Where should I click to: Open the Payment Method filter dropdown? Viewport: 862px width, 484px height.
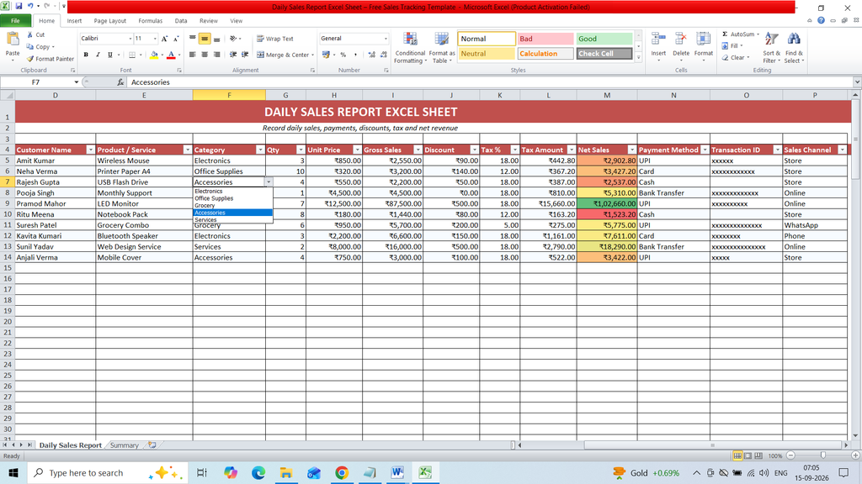(x=705, y=150)
